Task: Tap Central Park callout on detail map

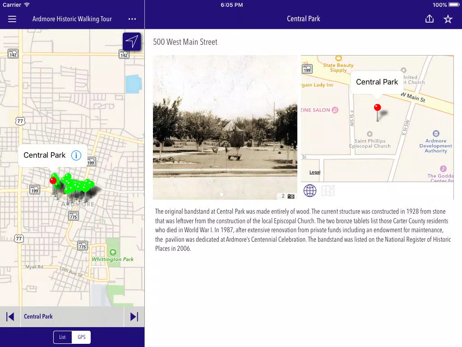Action: [x=377, y=82]
